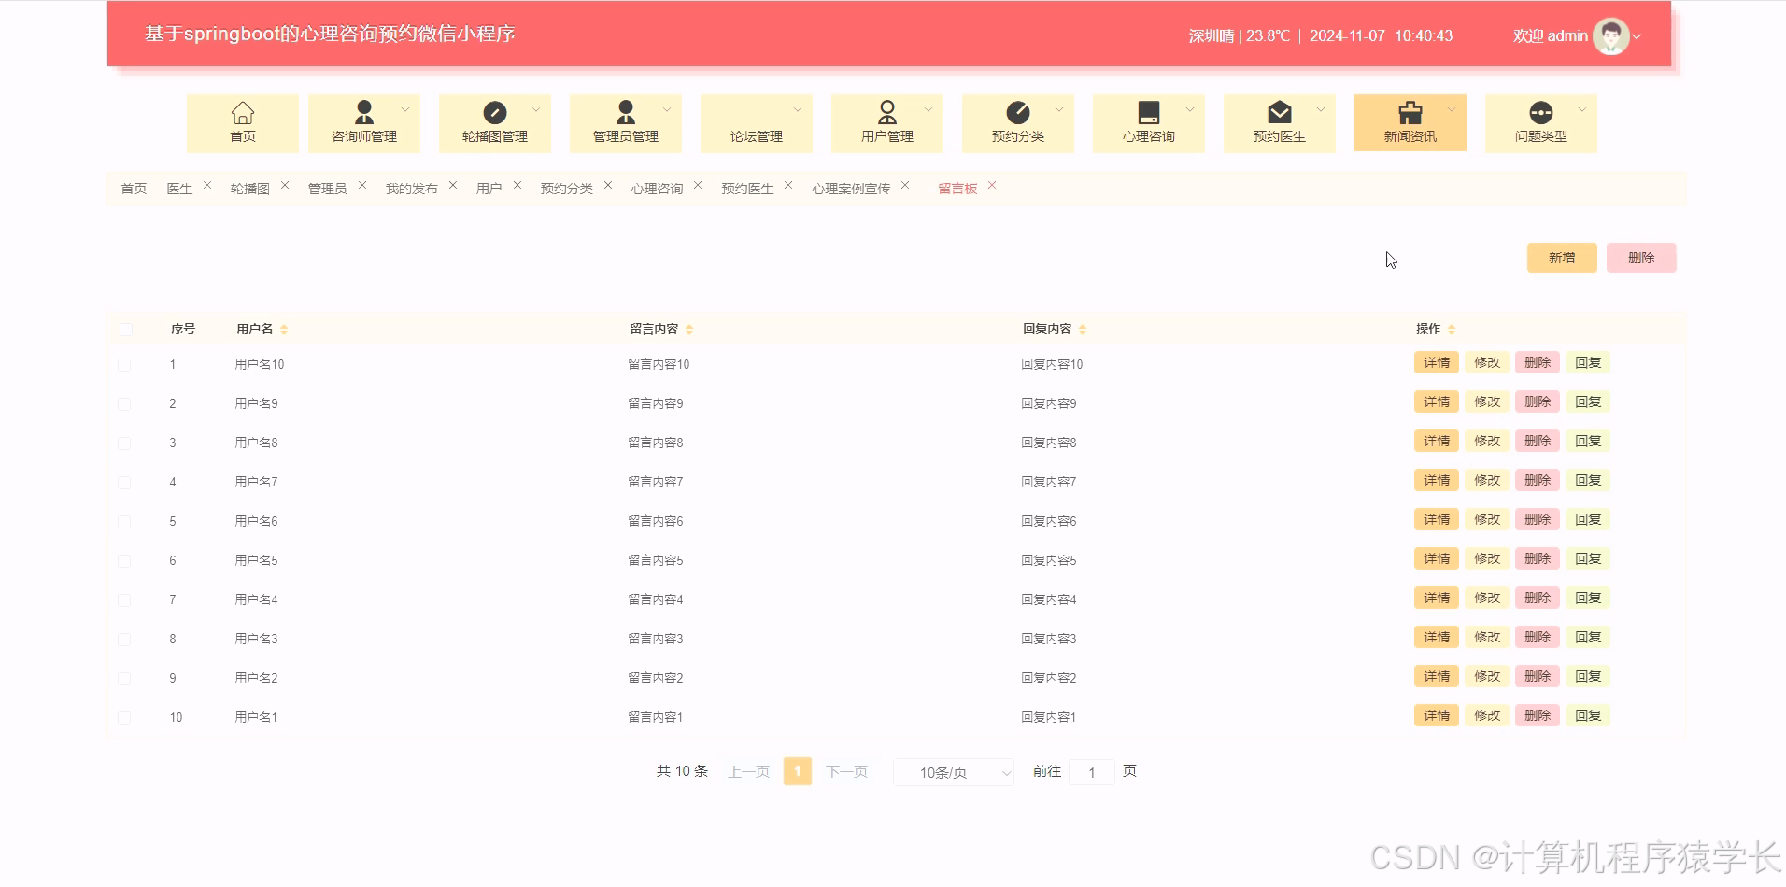Type a page number in the 前往 field
Image resolution: width=1786 pixels, height=887 pixels.
tap(1092, 772)
